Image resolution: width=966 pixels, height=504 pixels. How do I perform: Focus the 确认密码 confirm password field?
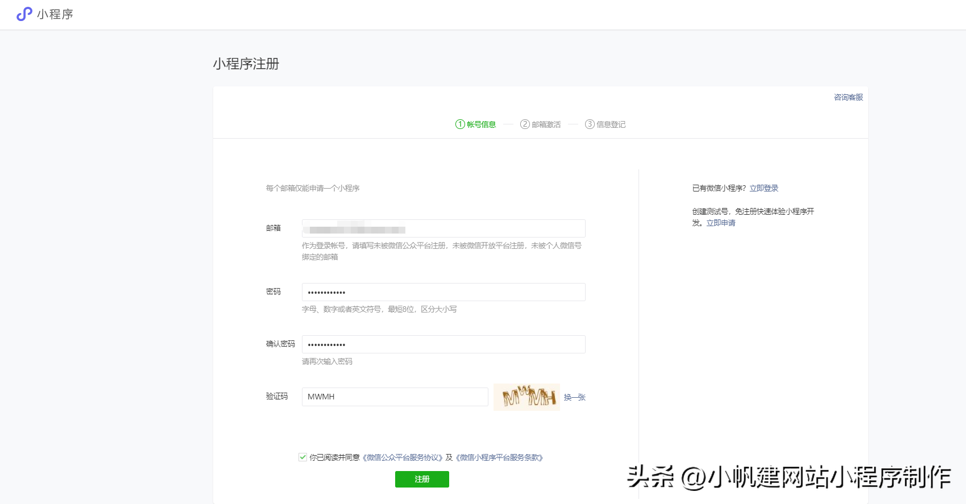(x=443, y=344)
